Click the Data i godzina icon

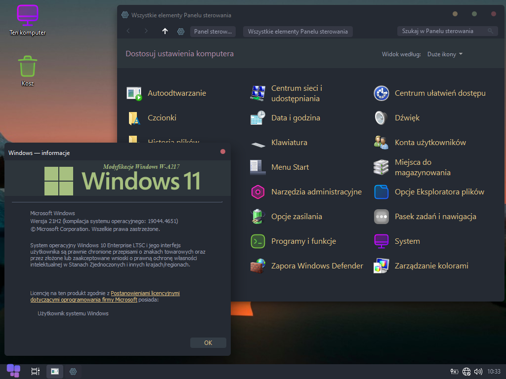pos(257,118)
